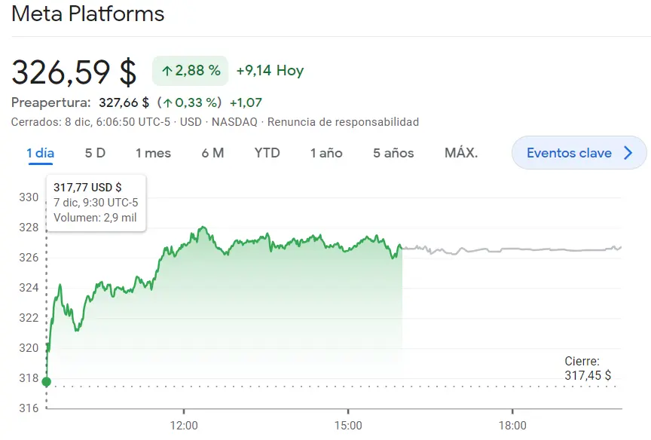This screenshot has width=651, height=440.
Task: Switch to the 5 D time range
Action: tap(93, 152)
